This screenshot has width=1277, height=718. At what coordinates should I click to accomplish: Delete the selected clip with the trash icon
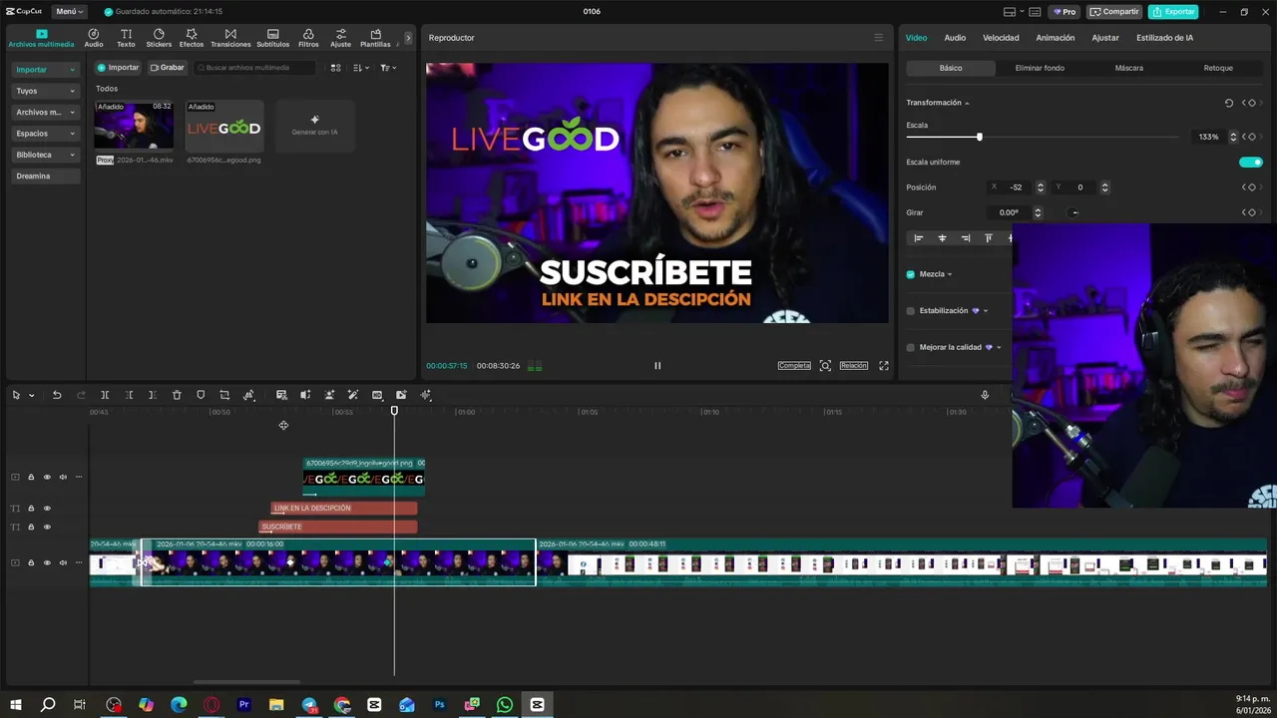(x=177, y=395)
